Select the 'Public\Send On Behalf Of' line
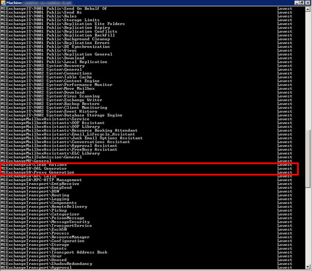The height and width of the screenshot is (271, 312). point(146,9)
